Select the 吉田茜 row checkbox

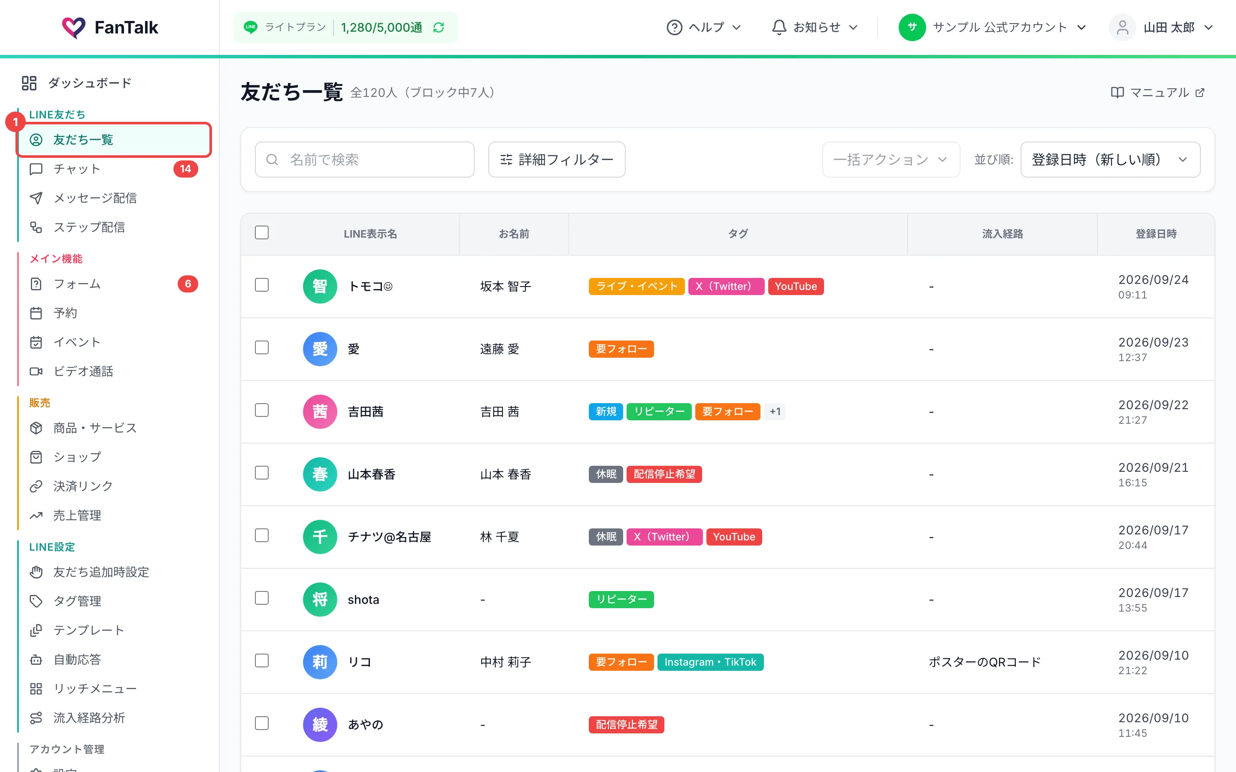tap(261, 410)
